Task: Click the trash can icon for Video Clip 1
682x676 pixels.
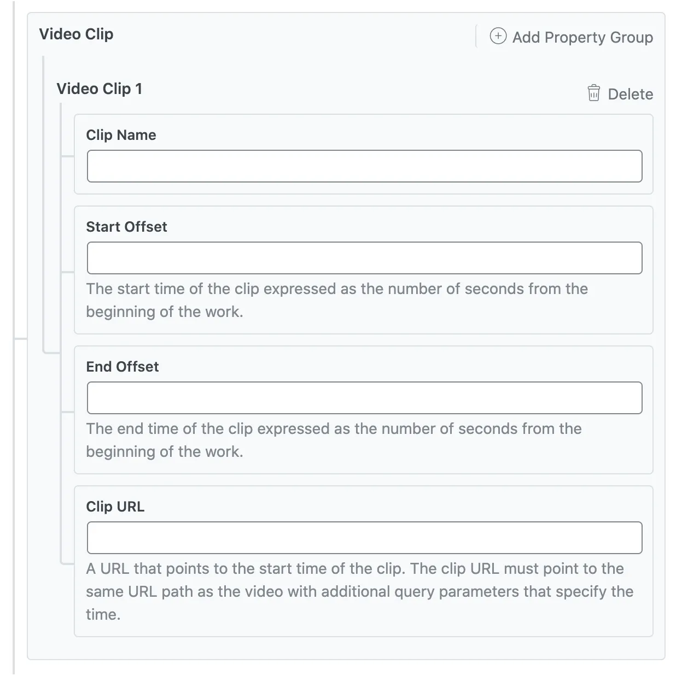Action: [593, 93]
